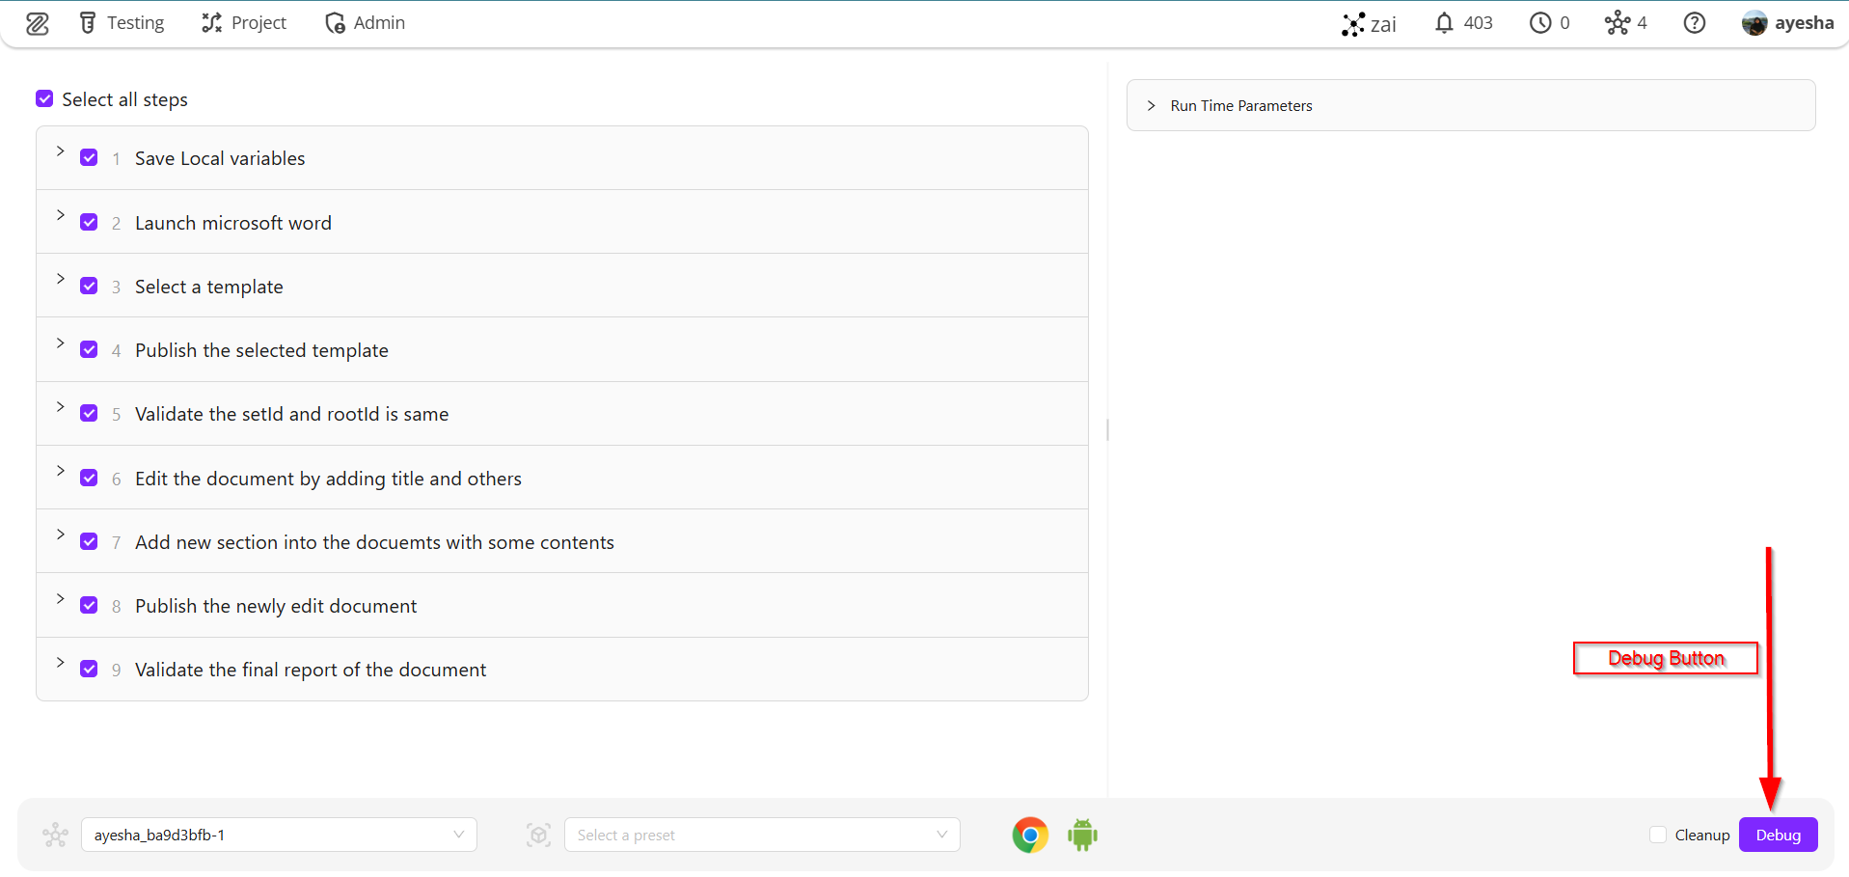Click 'Edit the document by adding title' text
1849x877 pixels.
tap(328, 479)
